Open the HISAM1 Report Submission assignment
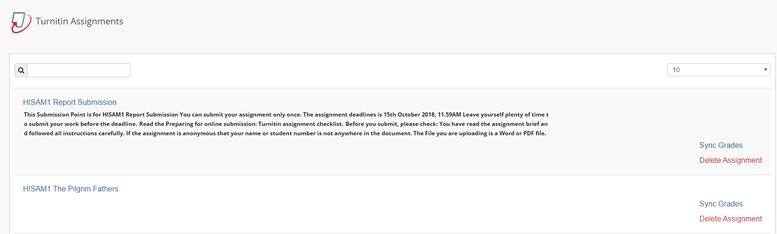 click(70, 102)
